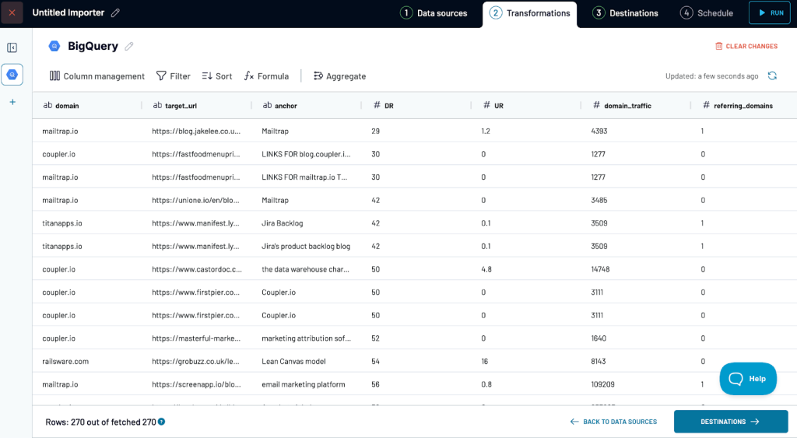Image resolution: width=797 pixels, height=438 pixels.
Task: Close the importer with the red X
Action: coord(12,12)
